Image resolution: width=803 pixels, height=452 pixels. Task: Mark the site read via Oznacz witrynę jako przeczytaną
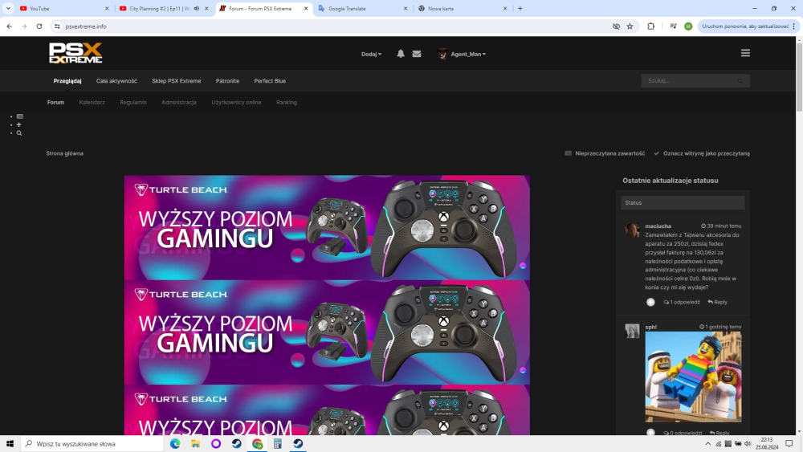[702, 153]
